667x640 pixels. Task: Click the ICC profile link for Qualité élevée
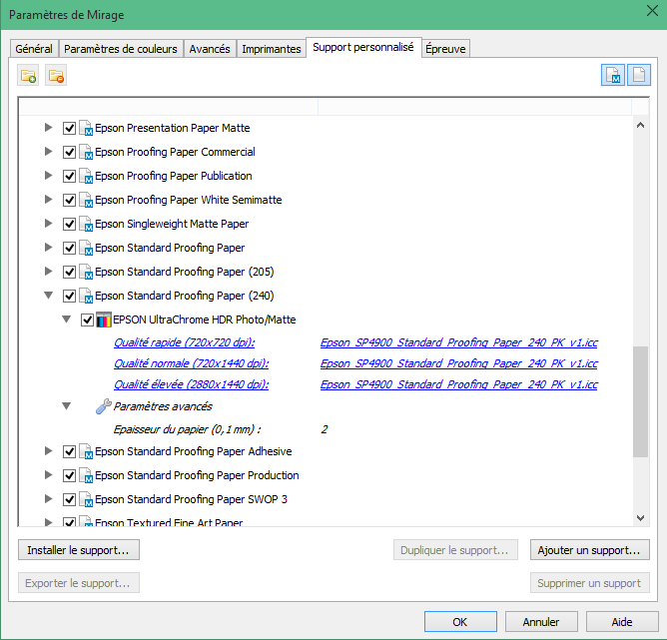(459, 384)
